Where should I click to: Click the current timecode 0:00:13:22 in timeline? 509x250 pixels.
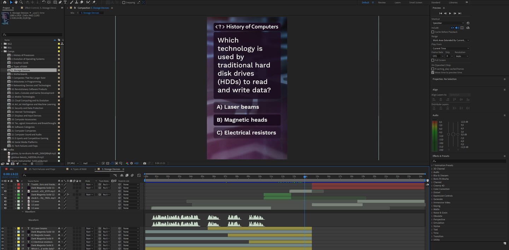(x=11, y=174)
